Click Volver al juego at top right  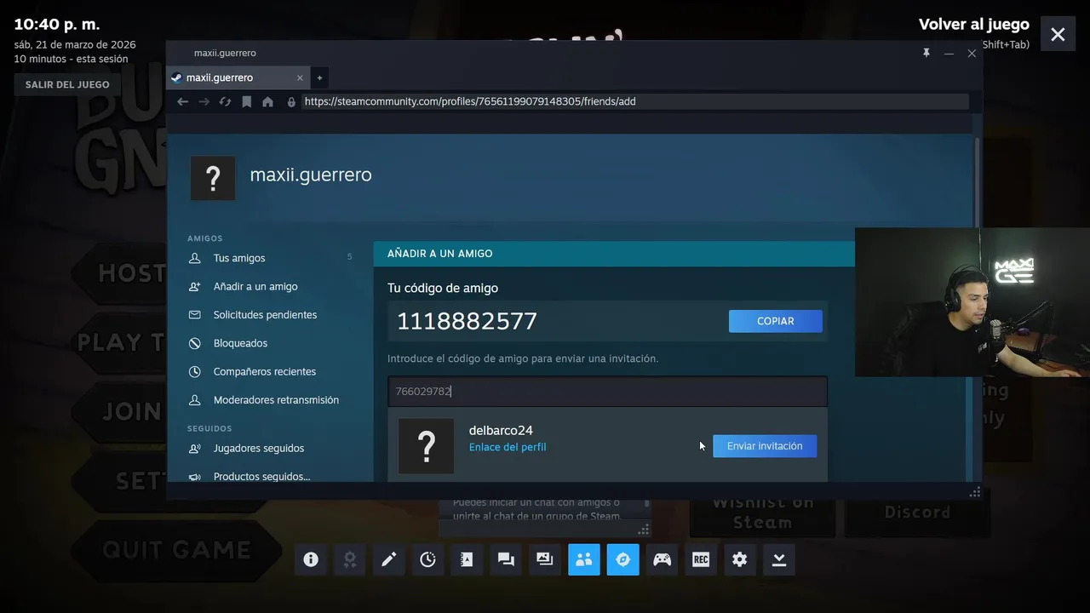[974, 25]
